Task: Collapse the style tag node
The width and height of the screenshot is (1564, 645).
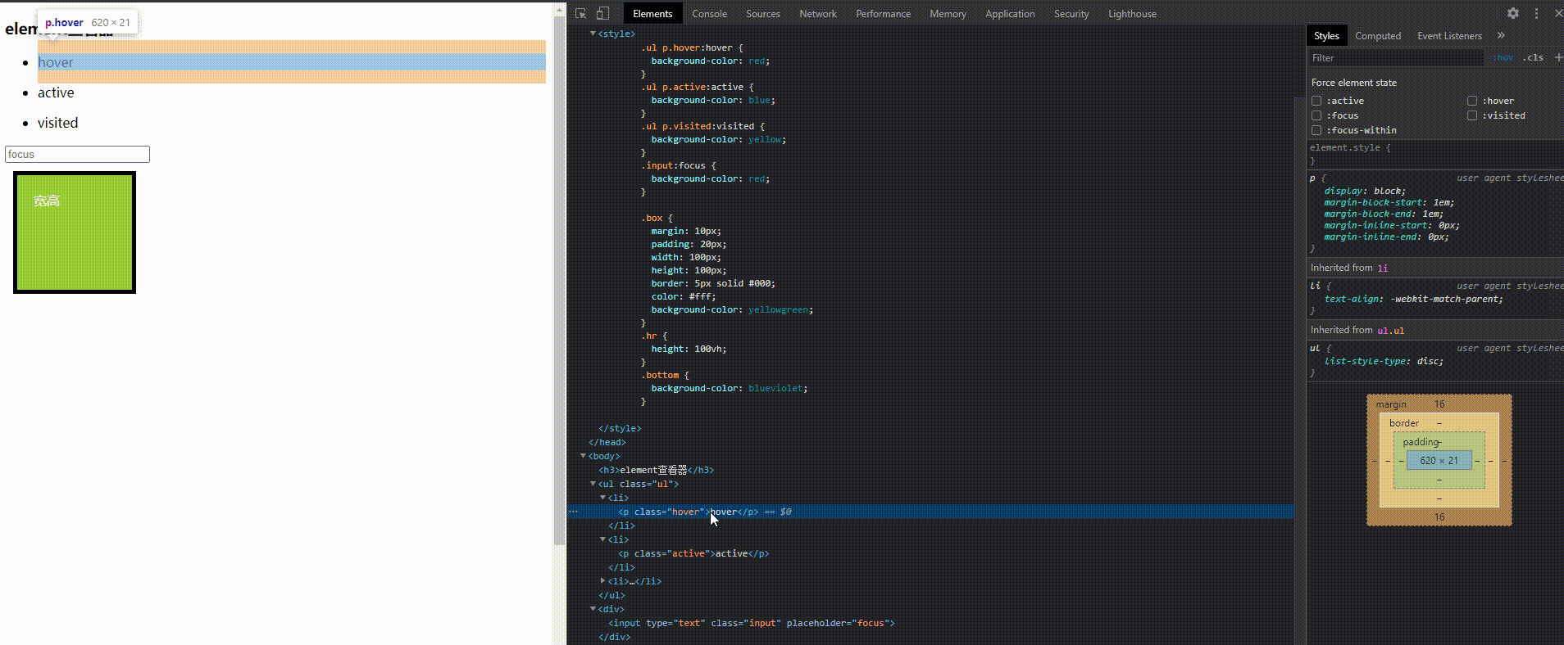Action: pos(593,34)
